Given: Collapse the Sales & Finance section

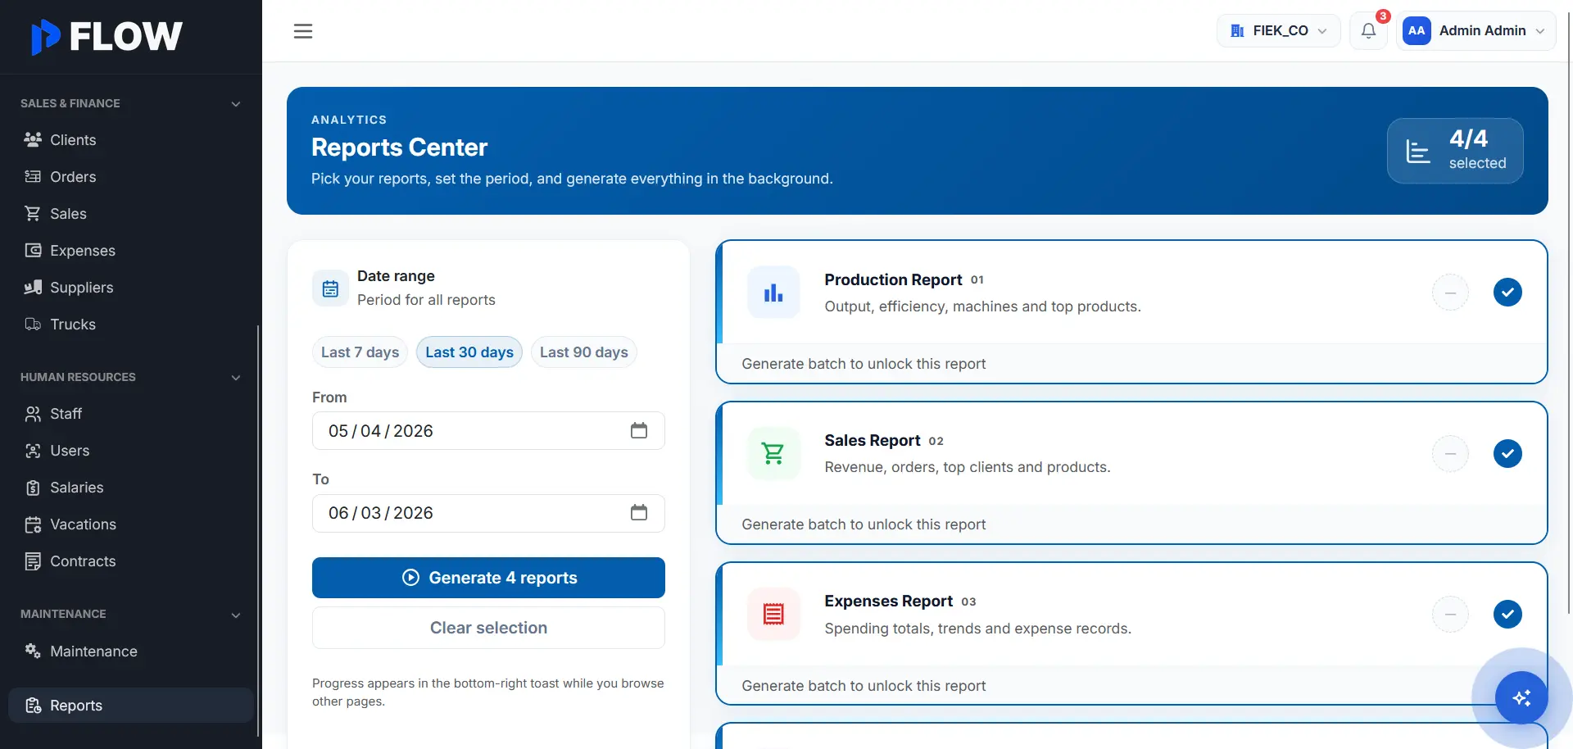Looking at the screenshot, I should pos(236,104).
